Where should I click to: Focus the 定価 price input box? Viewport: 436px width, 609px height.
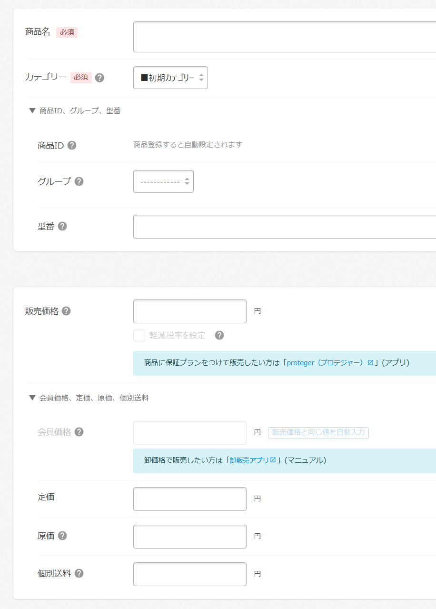189,499
